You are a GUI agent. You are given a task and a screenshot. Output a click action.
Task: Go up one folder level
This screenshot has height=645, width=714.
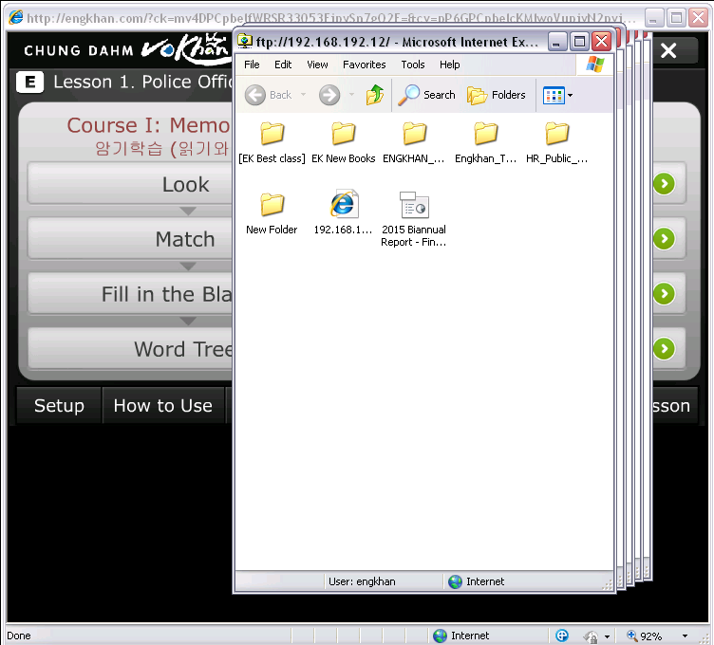click(x=375, y=95)
